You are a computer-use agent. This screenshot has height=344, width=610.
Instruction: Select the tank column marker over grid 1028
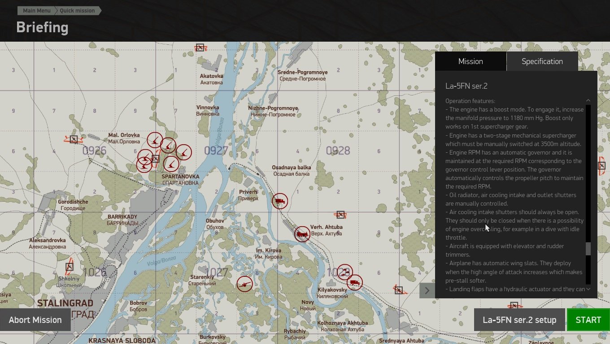pyautogui.click(x=344, y=272)
